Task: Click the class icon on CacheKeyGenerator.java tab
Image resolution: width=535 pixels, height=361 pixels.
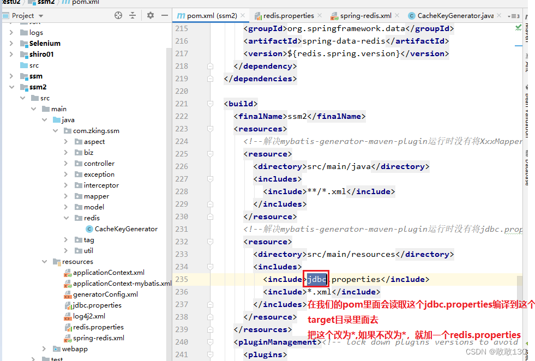Action: [x=412, y=15]
